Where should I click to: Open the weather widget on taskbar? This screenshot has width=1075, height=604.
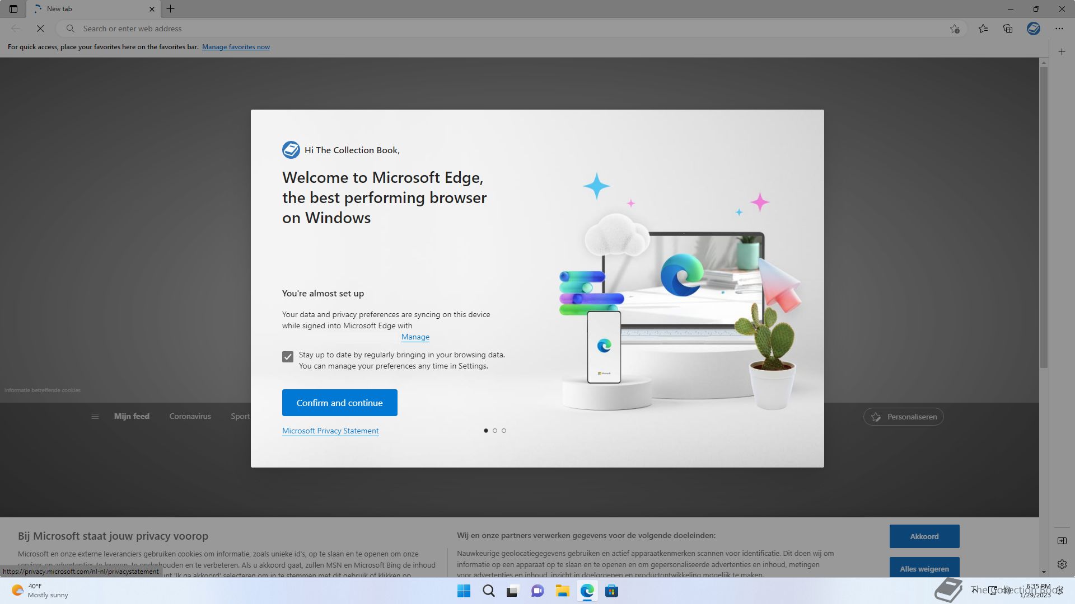(39, 591)
